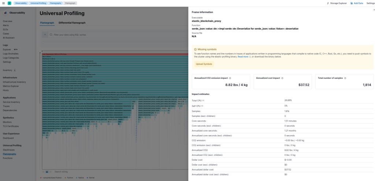Go to next flamegraph search match
Screen dimensions: 375x181
[50, 172]
